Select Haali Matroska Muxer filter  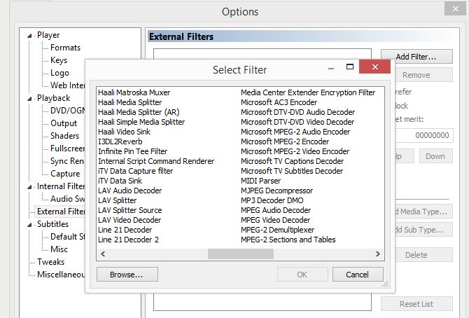(x=134, y=92)
